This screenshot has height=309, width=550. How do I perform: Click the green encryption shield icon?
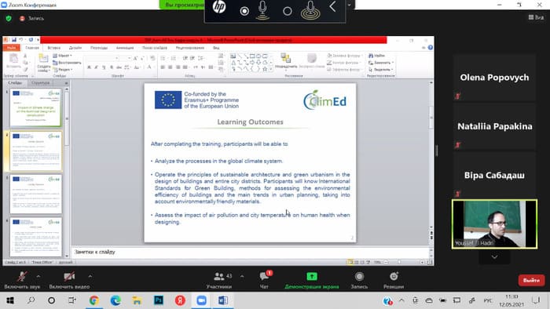click(x=9, y=18)
